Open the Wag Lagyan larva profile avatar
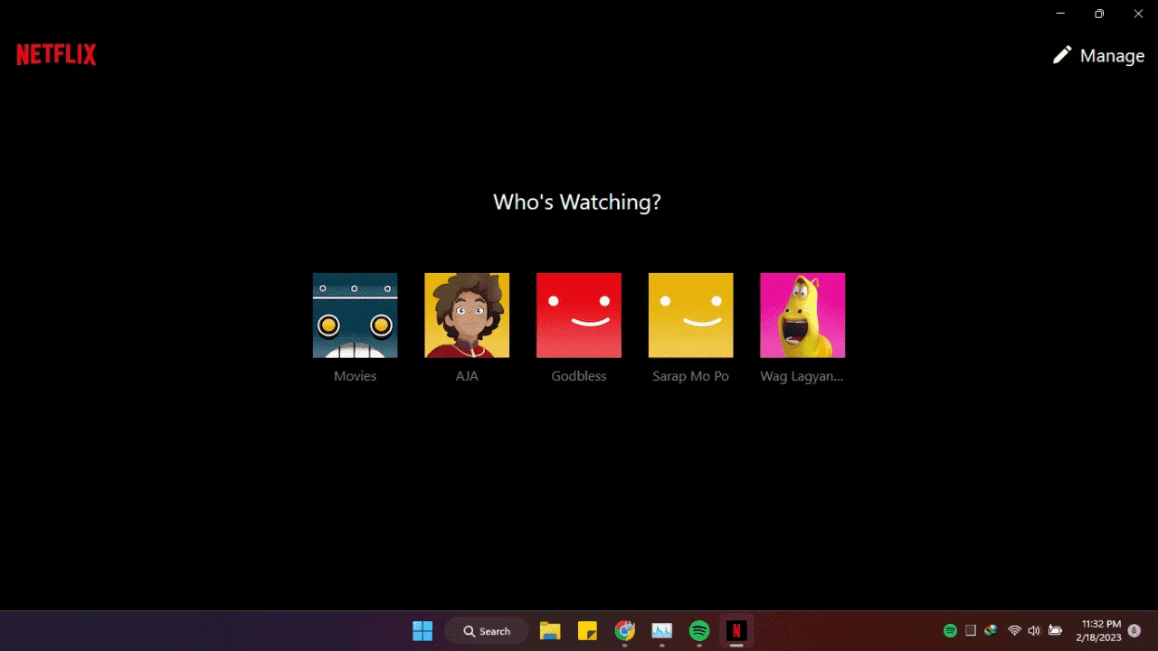This screenshot has height=651, width=1158. pyautogui.click(x=802, y=316)
